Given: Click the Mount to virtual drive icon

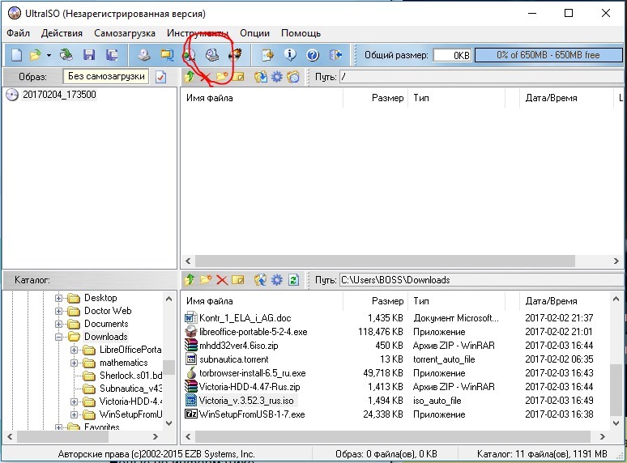Looking at the screenshot, I should tap(212, 55).
